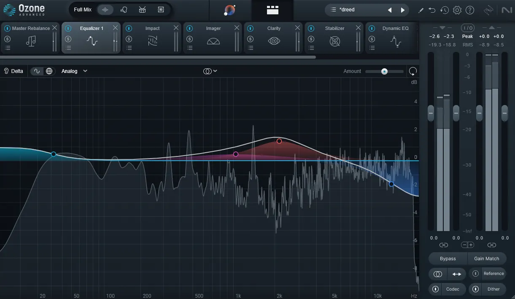Select the red EQ node near 2k
The height and width of the screenshot is (299, 515).
click(279, 141)
